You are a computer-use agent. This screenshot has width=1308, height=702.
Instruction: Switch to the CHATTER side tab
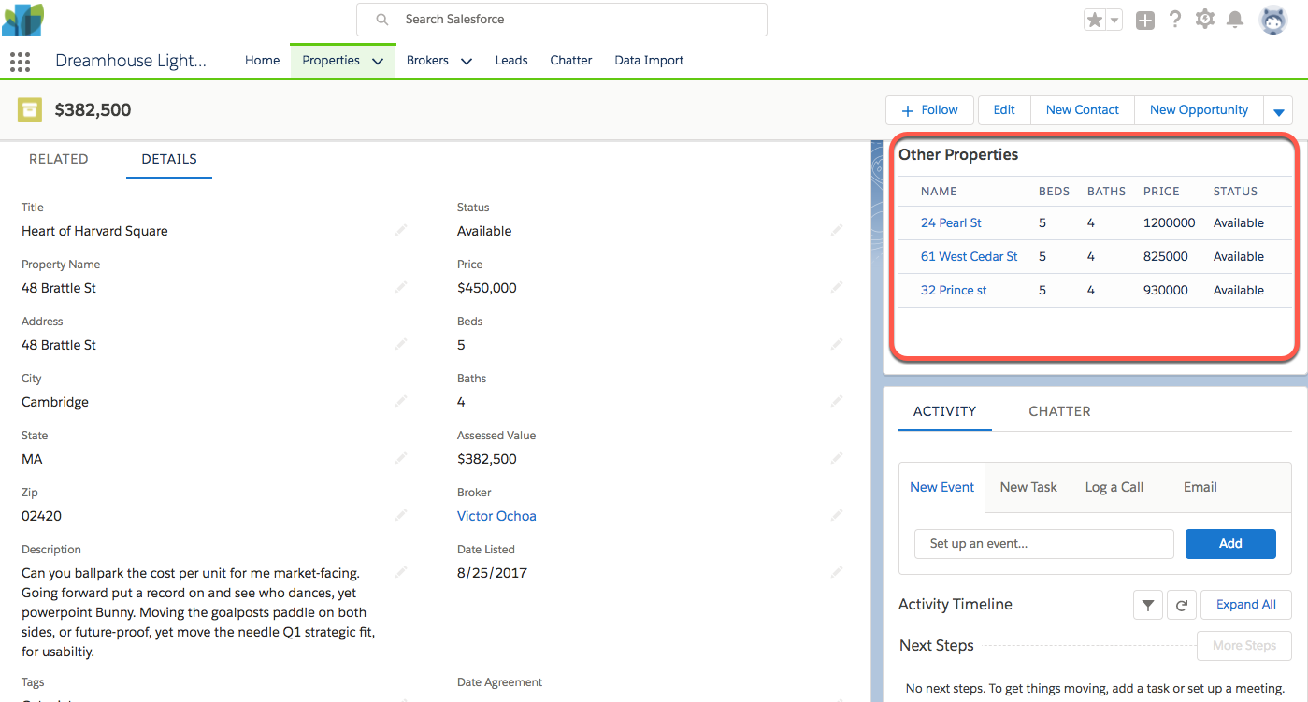(1059, 411)
